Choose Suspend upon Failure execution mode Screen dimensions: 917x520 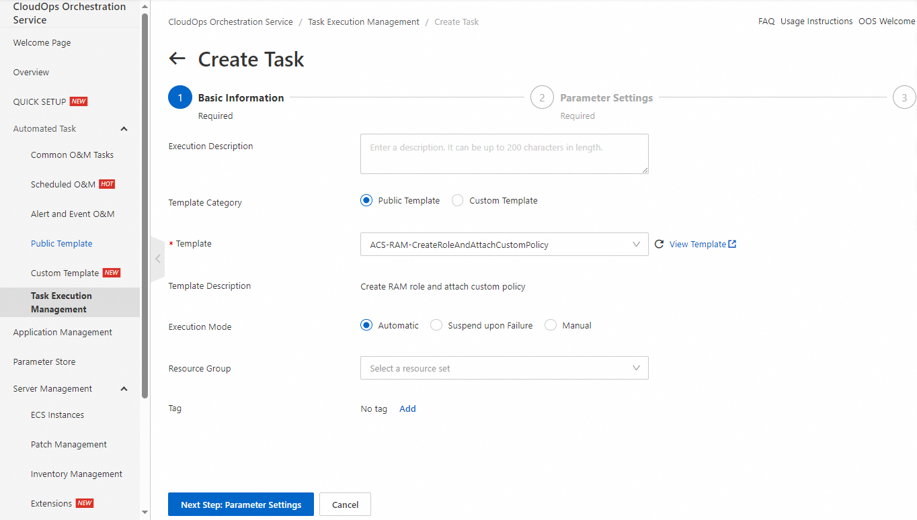click(x=436, y=325)
